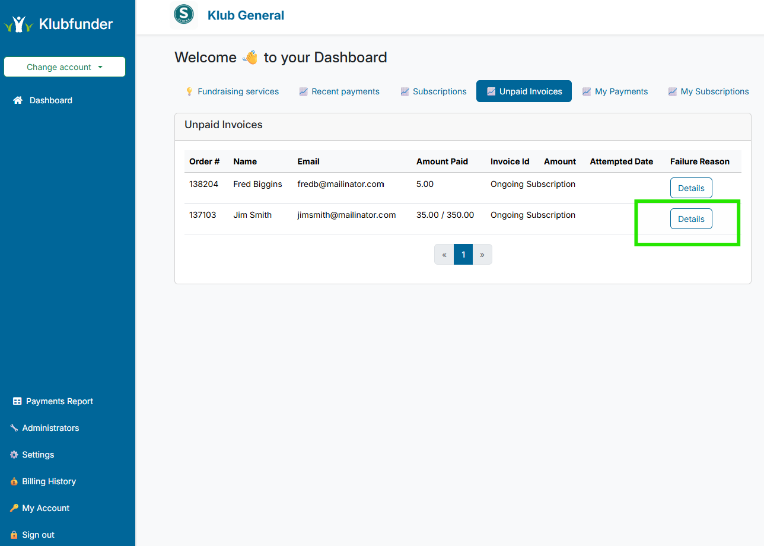Viewport: 764px width, 546px height.
Task: Select the My Subscriptions tab
Action: 708,91
